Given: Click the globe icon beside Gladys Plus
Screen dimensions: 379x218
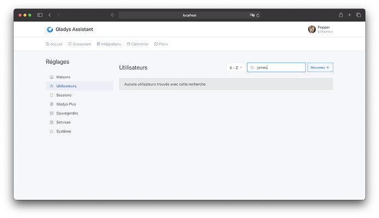Looking at the screenshot, I should coord(52,104).
